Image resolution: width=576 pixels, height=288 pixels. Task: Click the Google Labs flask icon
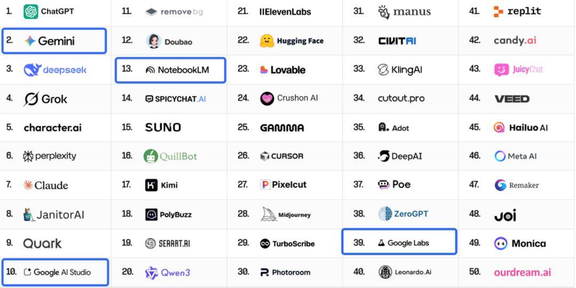click(381, 243)
